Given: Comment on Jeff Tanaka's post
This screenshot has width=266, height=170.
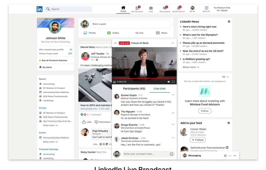Looking at the screenshot, I should pyautogui.click(x=102, y=122).
